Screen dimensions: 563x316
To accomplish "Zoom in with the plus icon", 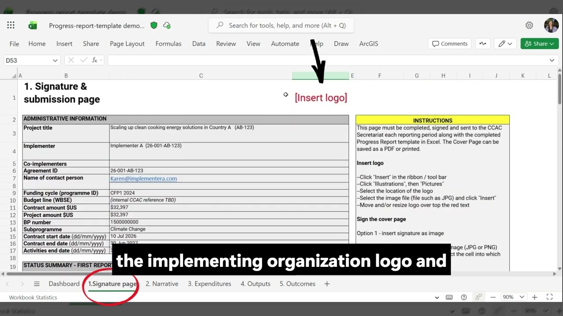I will (x=534, y=297).
